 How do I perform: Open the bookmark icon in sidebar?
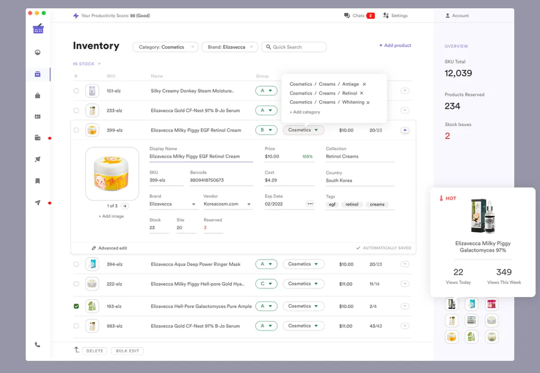click(x=38, y=181)
